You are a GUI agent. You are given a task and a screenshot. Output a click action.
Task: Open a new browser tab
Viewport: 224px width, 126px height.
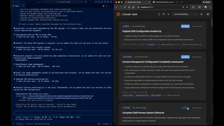[x=181, y=2]
